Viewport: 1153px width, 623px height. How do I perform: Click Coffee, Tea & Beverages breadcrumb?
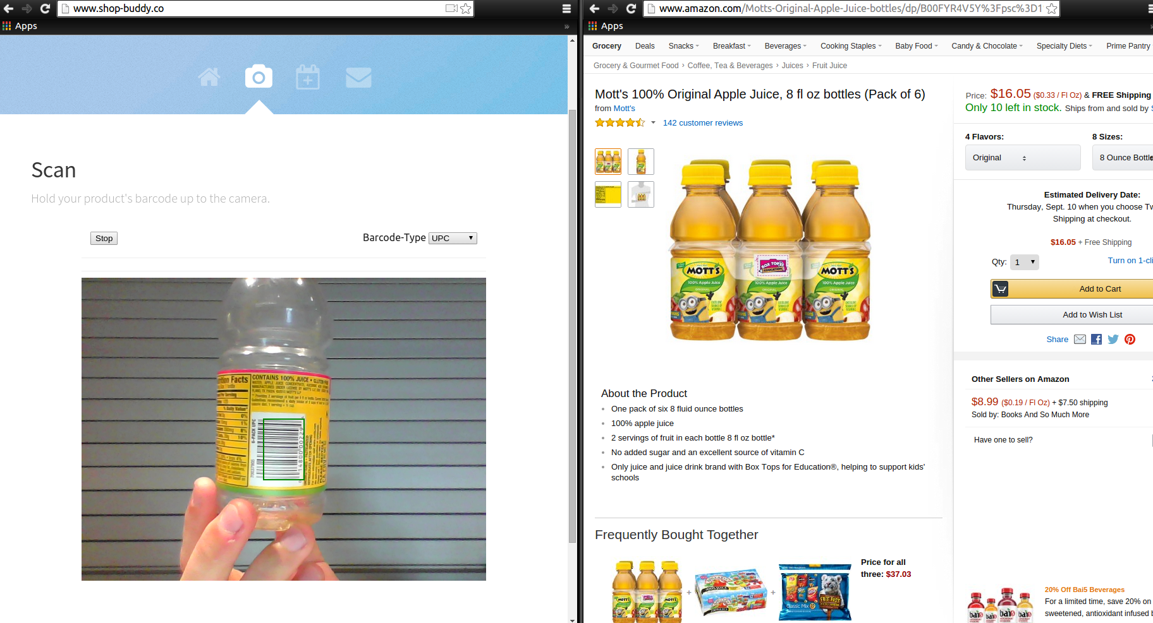[730, 66]
